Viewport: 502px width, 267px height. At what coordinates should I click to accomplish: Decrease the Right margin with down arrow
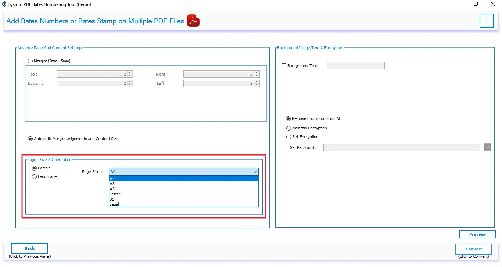click(257, 76)
